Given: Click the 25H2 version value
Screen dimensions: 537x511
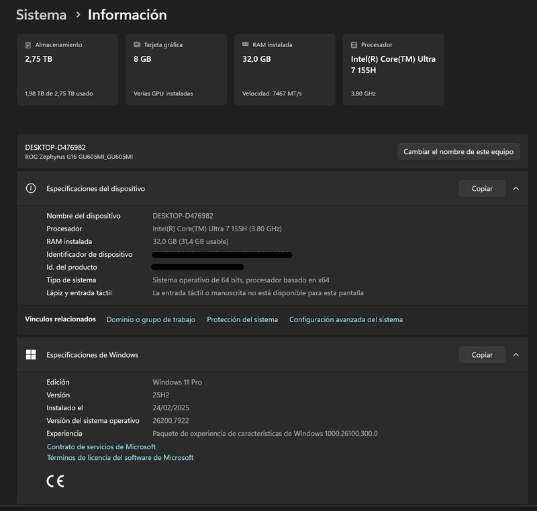Looking at the screenshot, I should (161, 395).
